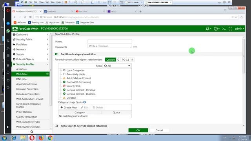Open Application Control page

pyautogui.click(x=27, y=84)
